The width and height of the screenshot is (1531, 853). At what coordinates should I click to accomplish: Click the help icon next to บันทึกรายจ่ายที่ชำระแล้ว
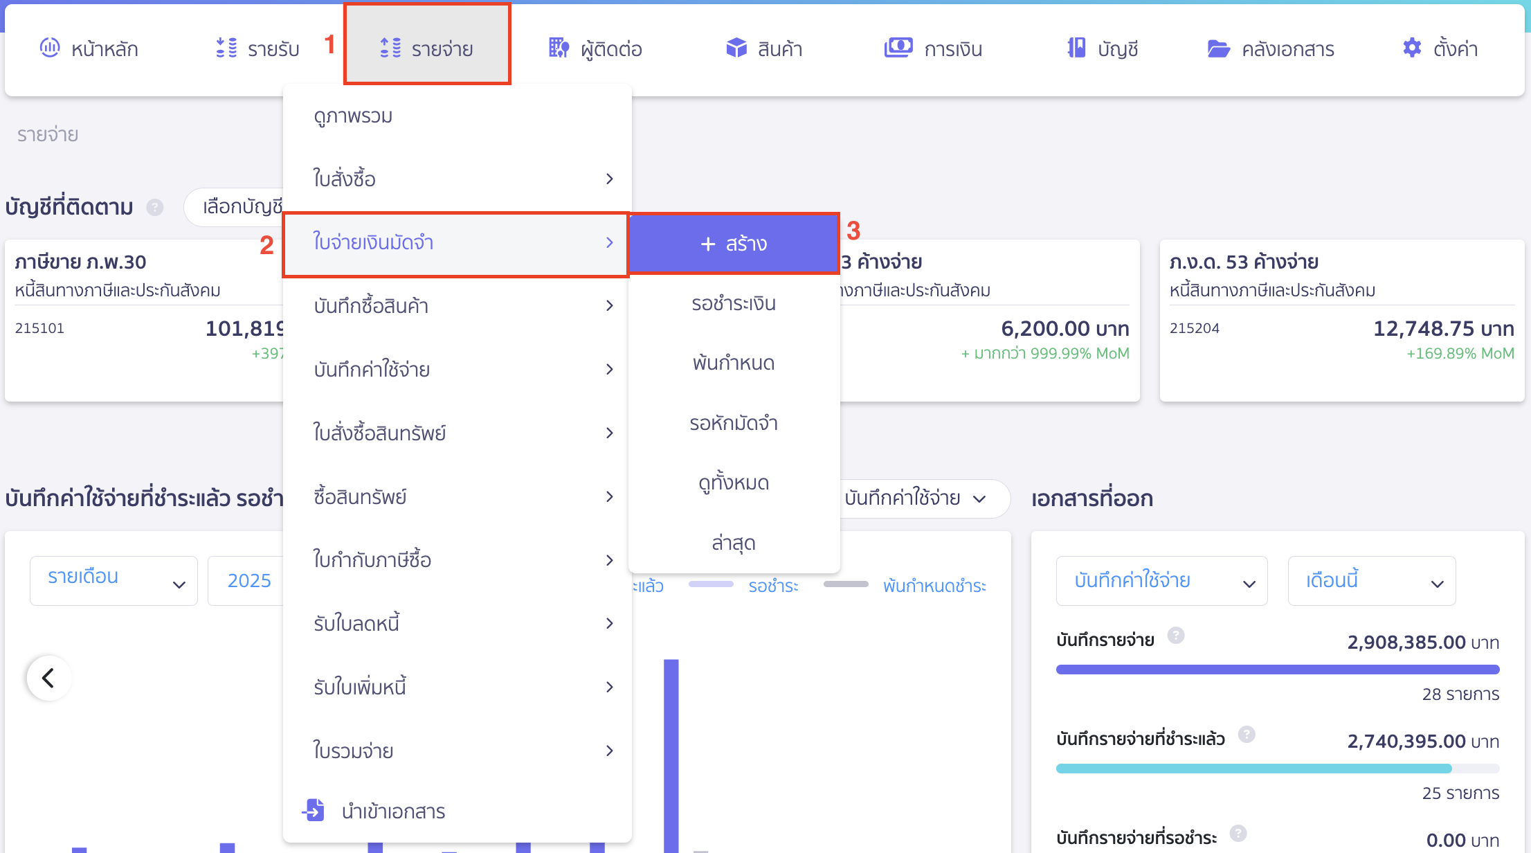point(1247,734)
